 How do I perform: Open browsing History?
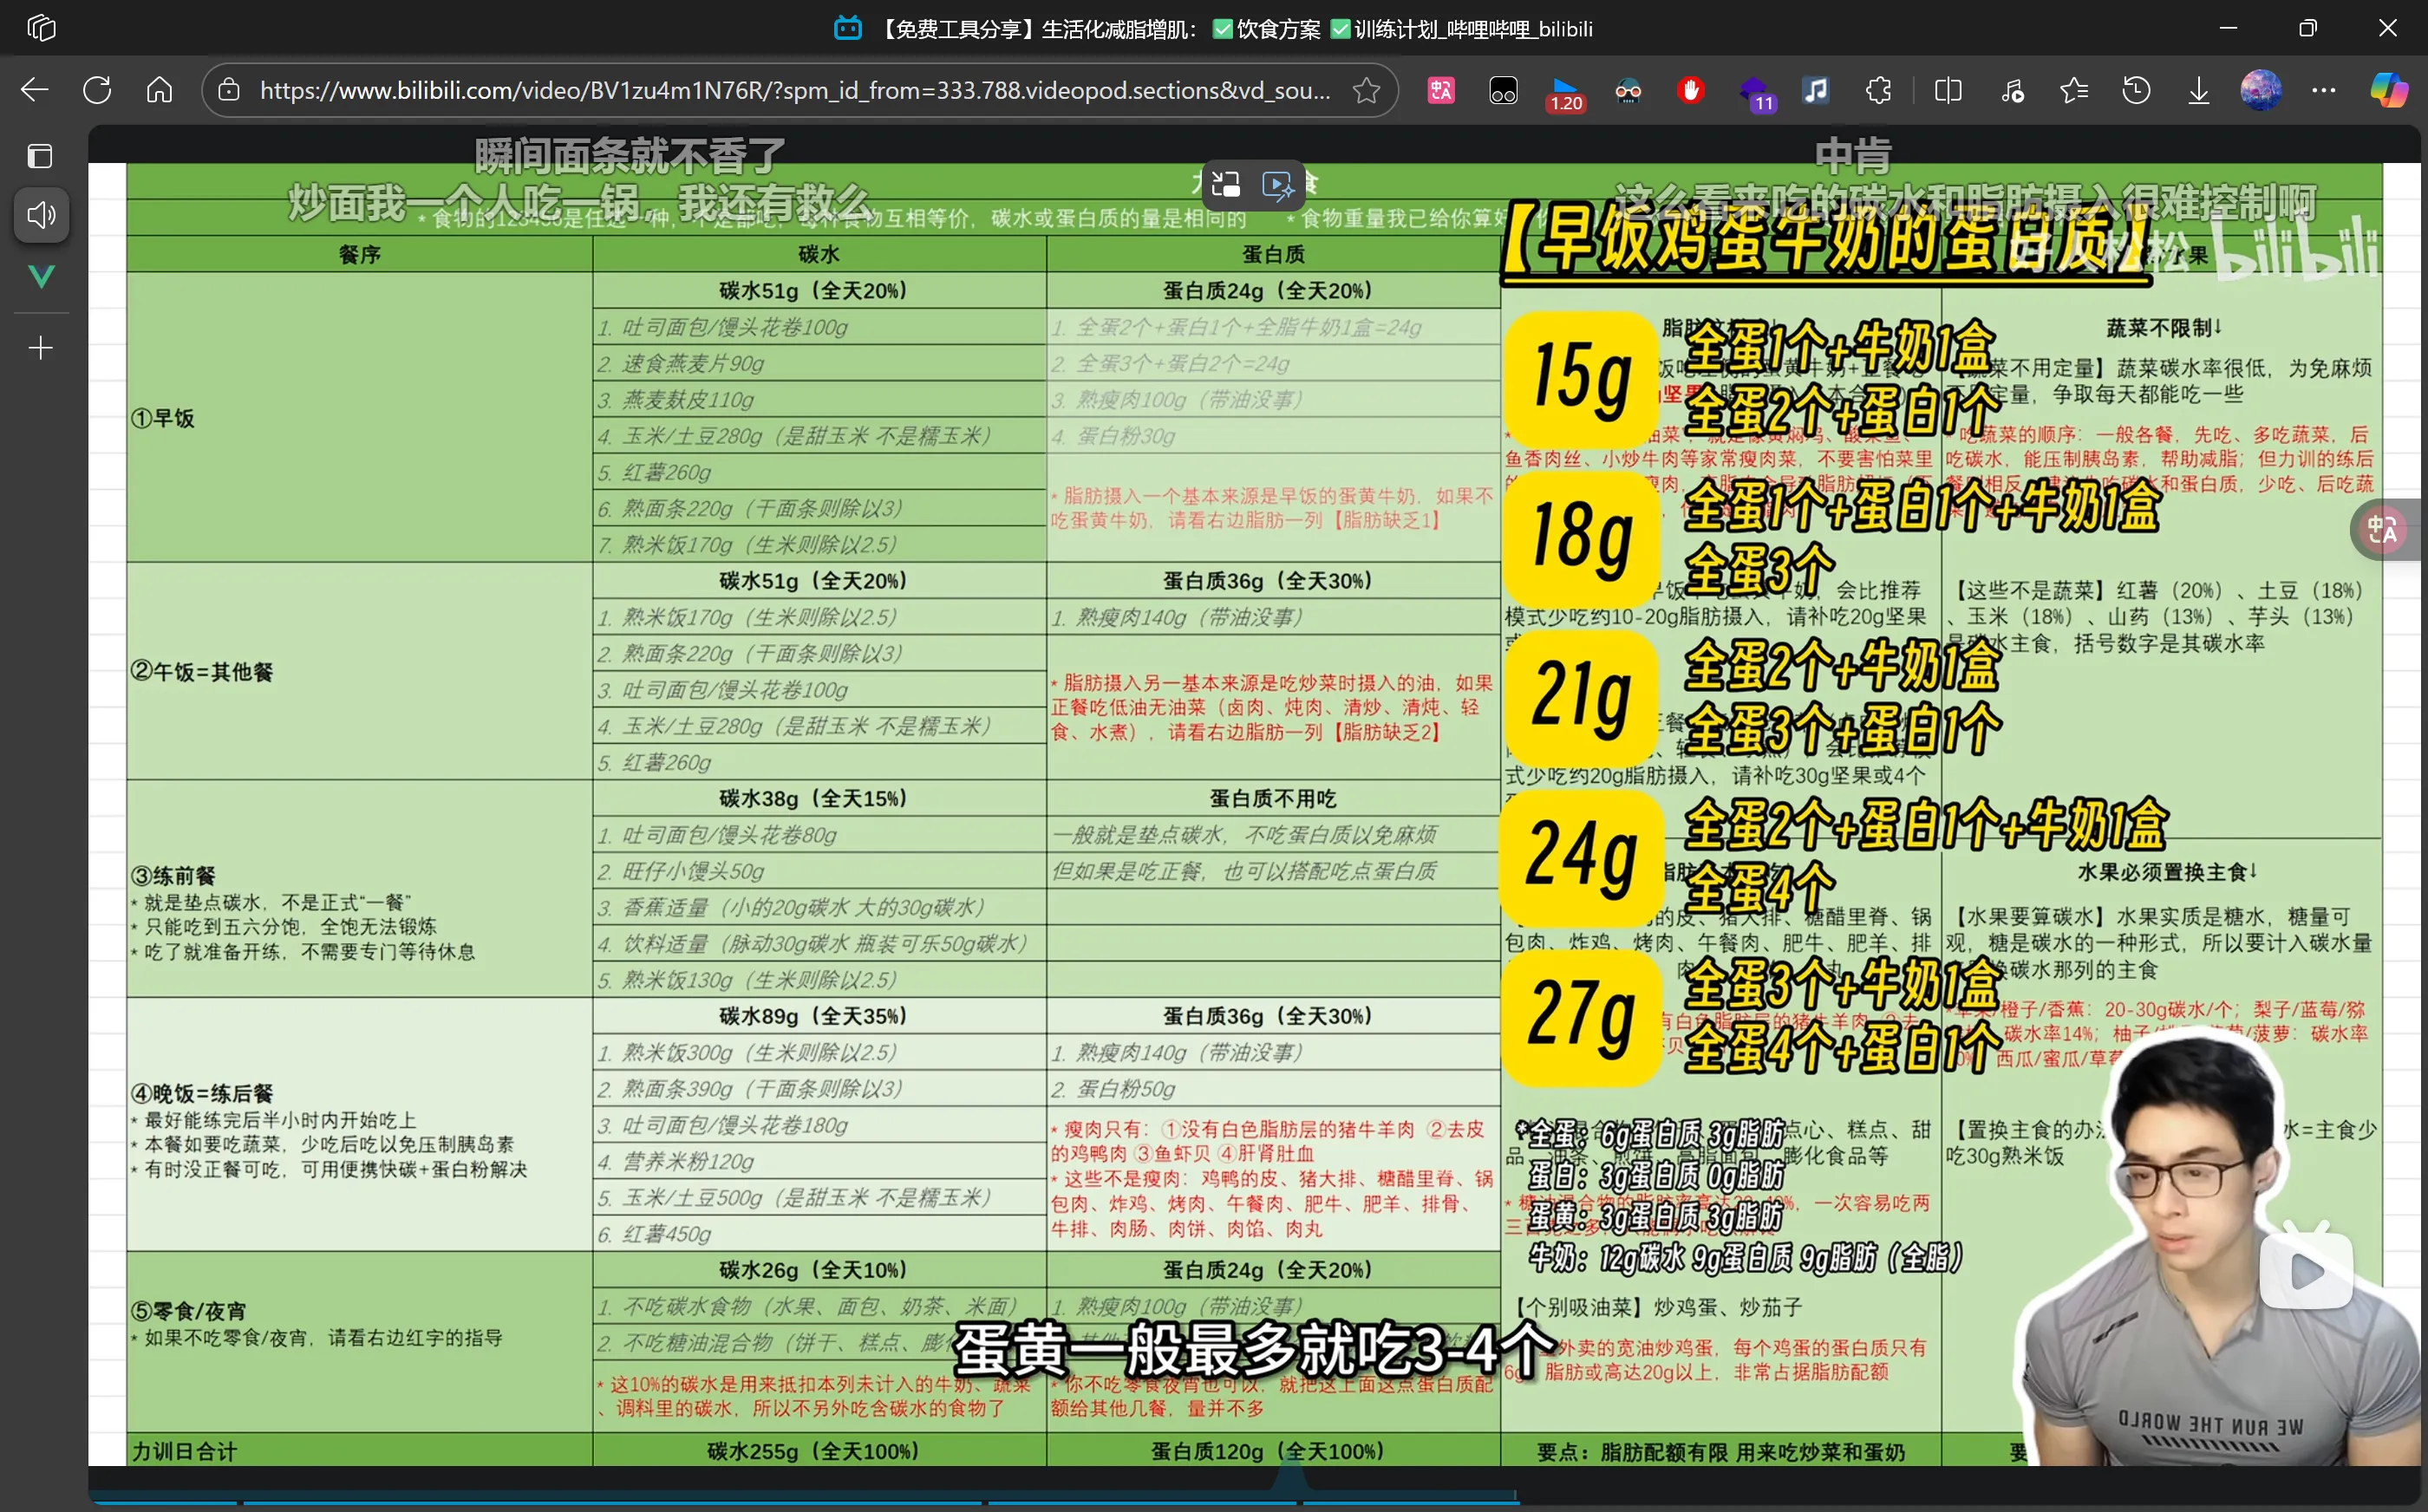pos(2136,91)
